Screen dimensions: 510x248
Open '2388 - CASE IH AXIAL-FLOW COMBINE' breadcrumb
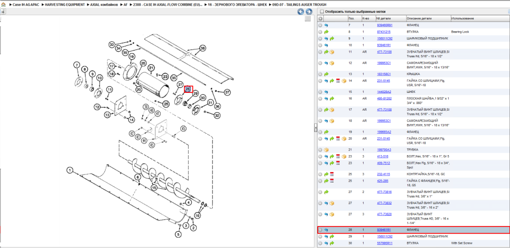pyautogui.click(x=167, y=5)
